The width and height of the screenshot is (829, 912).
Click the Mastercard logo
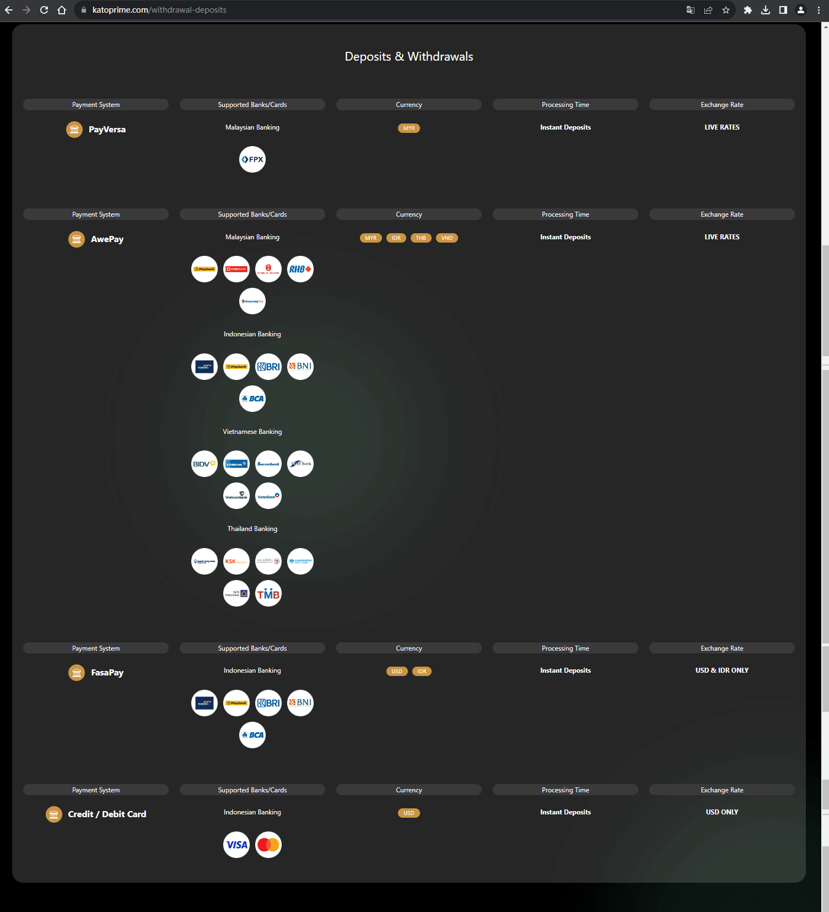click(x=268, y=845)
